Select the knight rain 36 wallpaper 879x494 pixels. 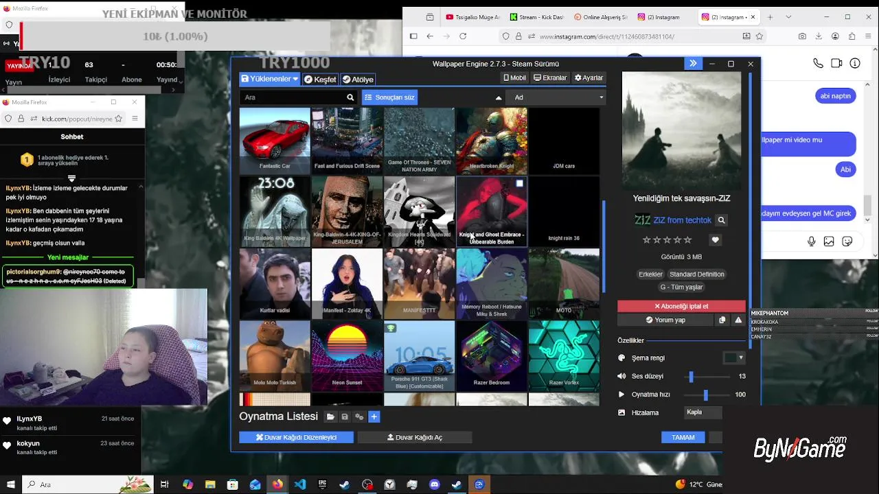564,211
